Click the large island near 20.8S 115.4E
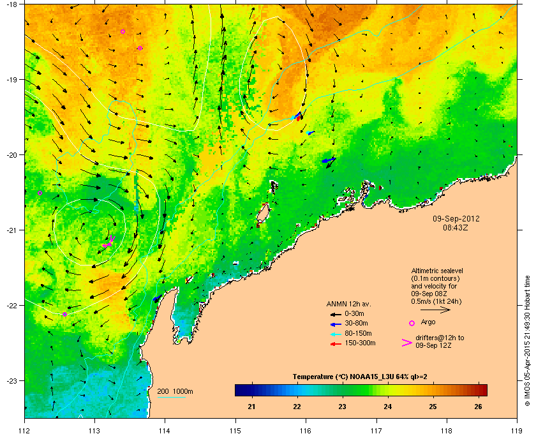536x434 pixels. tap(263, 214)
